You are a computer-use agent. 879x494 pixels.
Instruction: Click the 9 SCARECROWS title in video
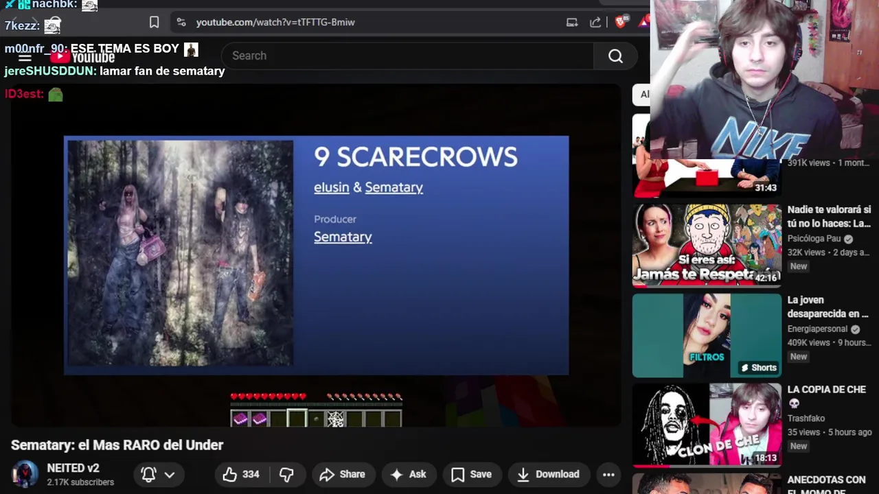pos(415,157)
